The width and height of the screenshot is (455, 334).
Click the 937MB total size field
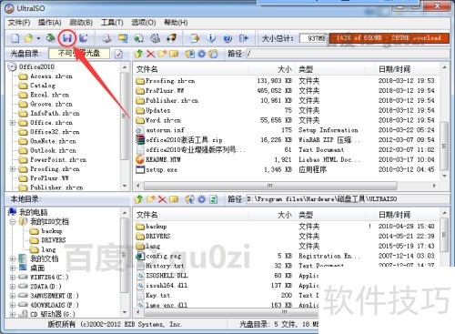point(313,38)
